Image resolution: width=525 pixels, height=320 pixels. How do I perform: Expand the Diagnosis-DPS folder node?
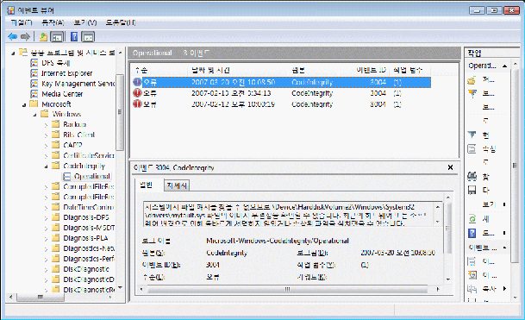[46, 218]
